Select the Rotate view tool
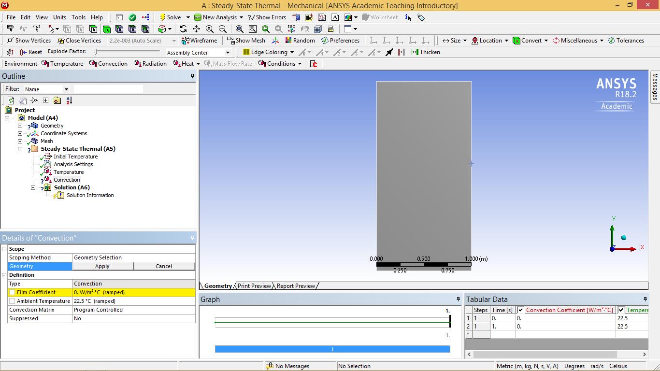 (x=183, y=29)
